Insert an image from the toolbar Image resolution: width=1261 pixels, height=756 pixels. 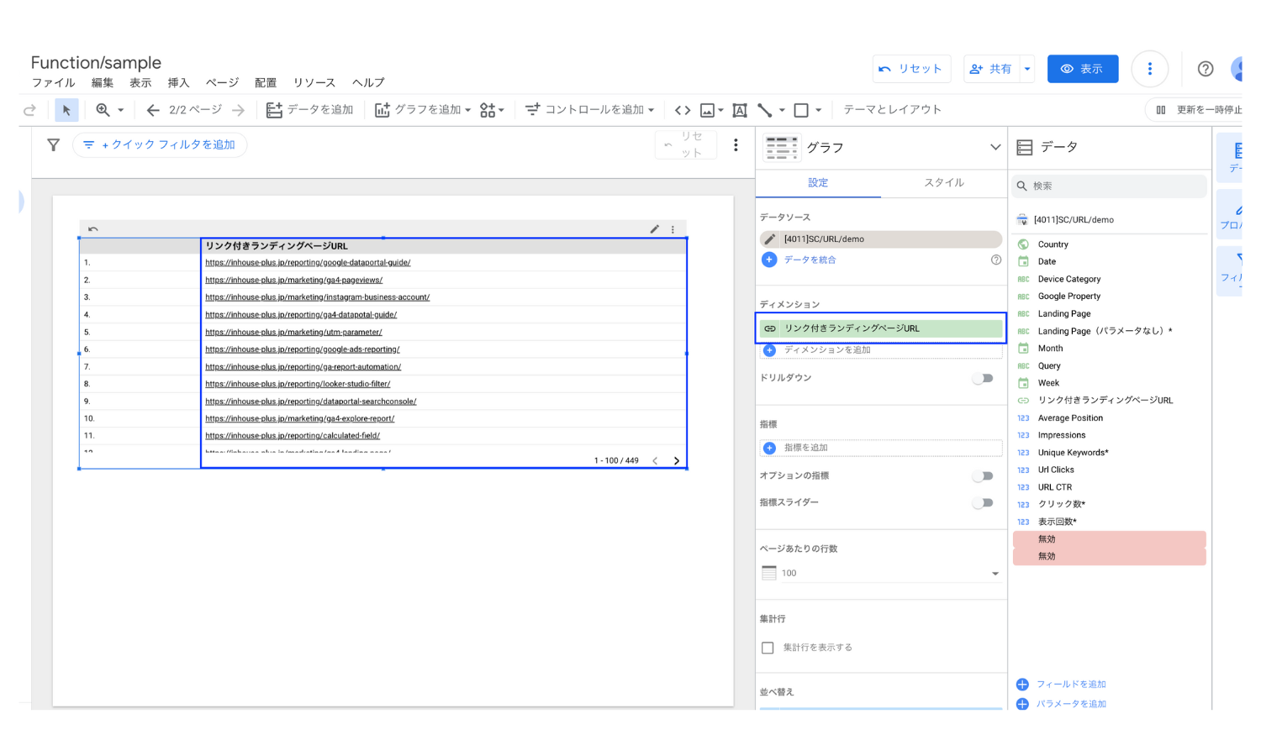click(x=708, y=110)
